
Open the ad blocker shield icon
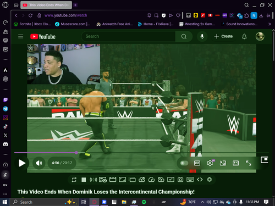tap(163, 15)
